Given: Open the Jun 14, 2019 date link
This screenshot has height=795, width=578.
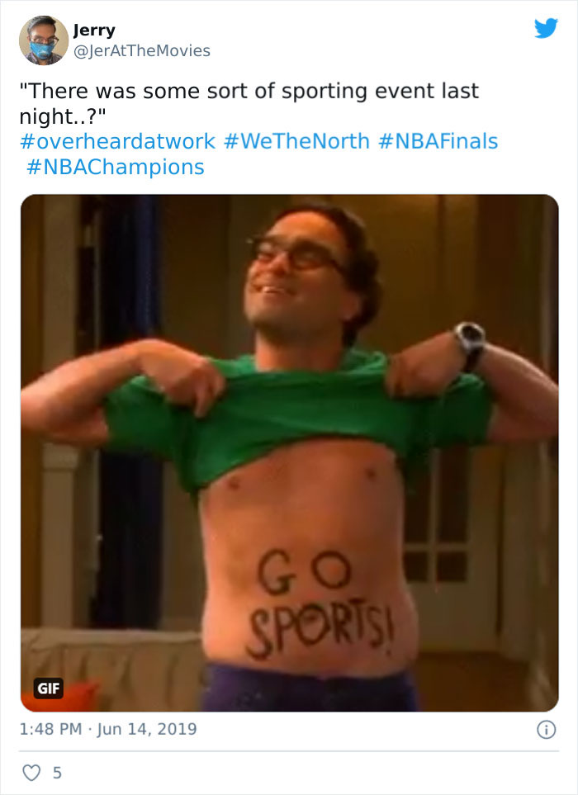Looking at the screenshot, I should coord(146,729).
